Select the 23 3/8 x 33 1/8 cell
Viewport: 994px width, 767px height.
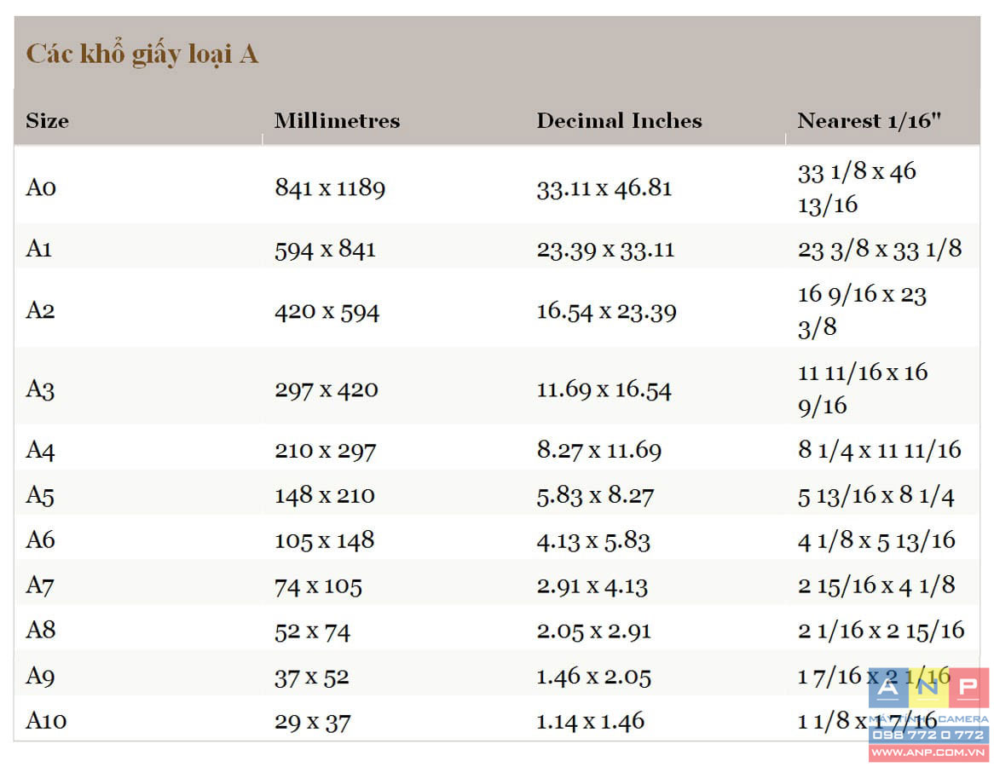[x=879, y=249]
